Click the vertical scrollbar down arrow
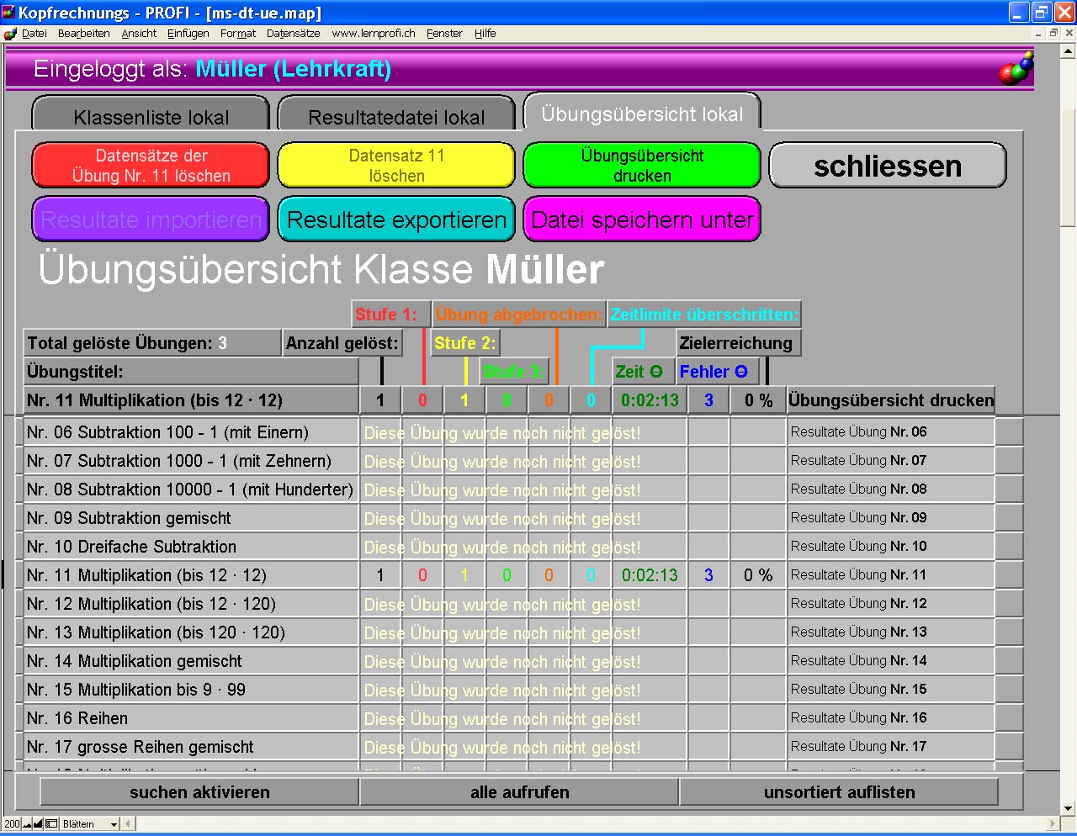The image size is (1077, 836). click(1069, 808)
